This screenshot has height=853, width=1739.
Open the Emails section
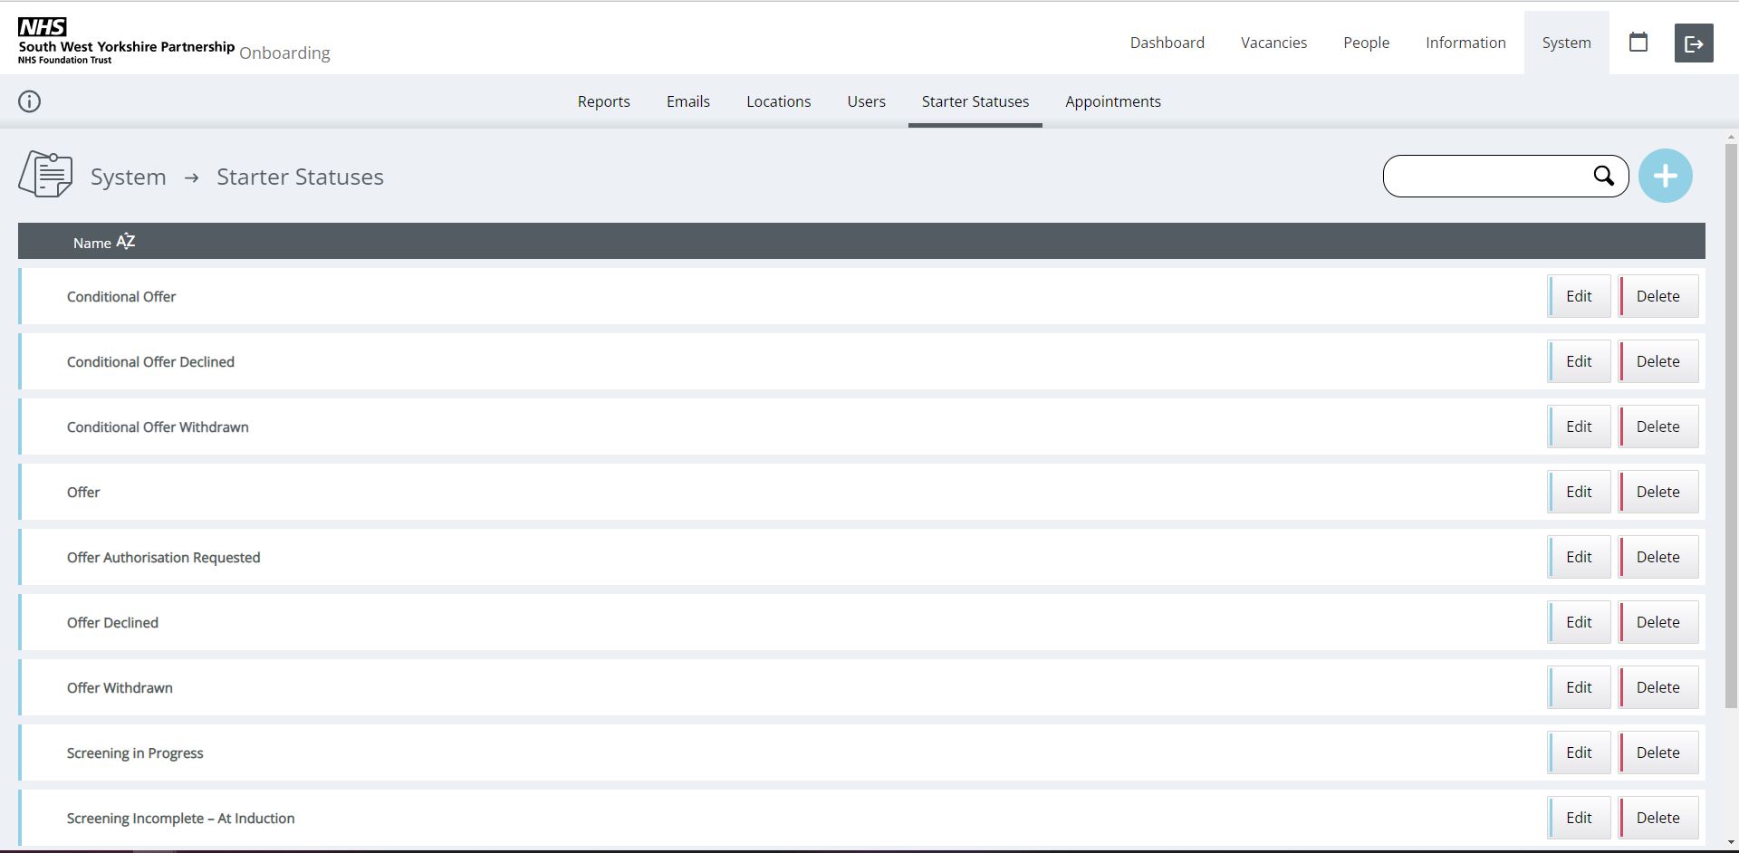687,101
